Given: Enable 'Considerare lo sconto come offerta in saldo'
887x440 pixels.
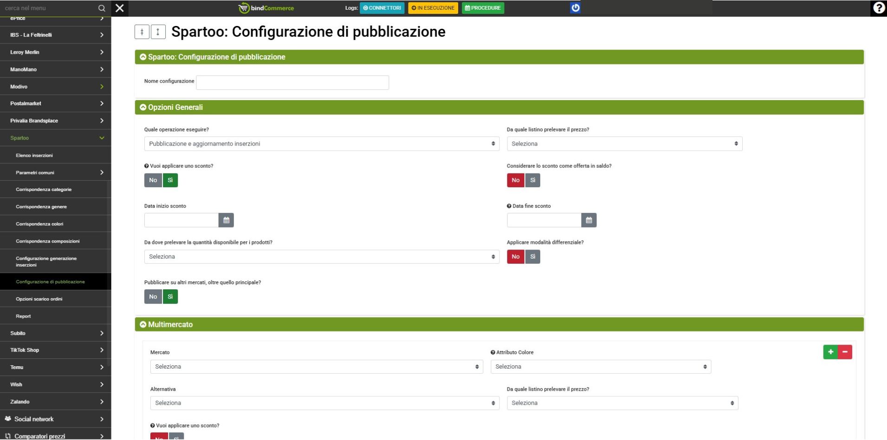Looking at the screenshot, I should [x=532, y=180].
